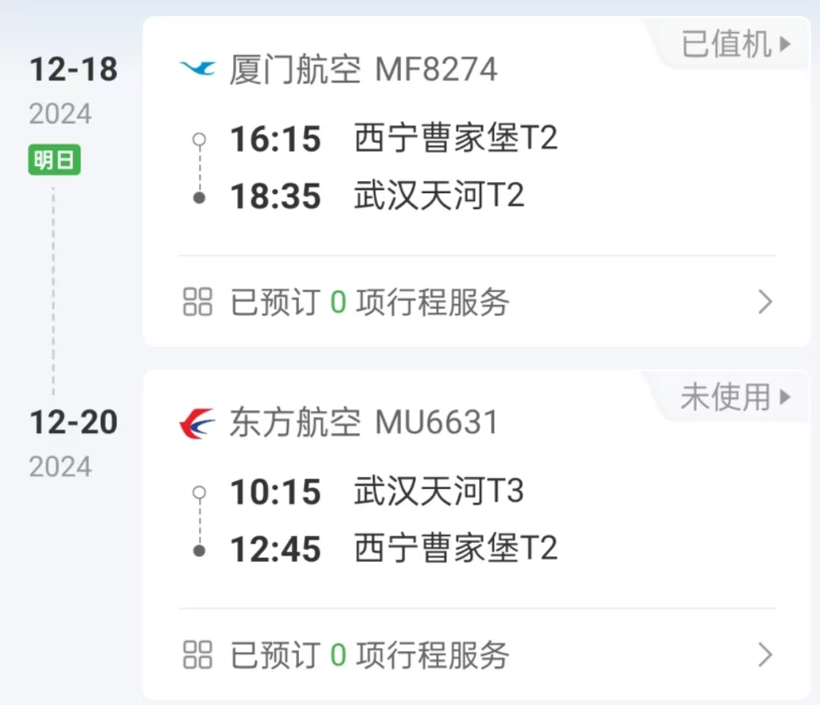Click the 10:15 武汉天河T3 departure row
Image resolution: width=820 pixels, height=705 pixels.
377,492
